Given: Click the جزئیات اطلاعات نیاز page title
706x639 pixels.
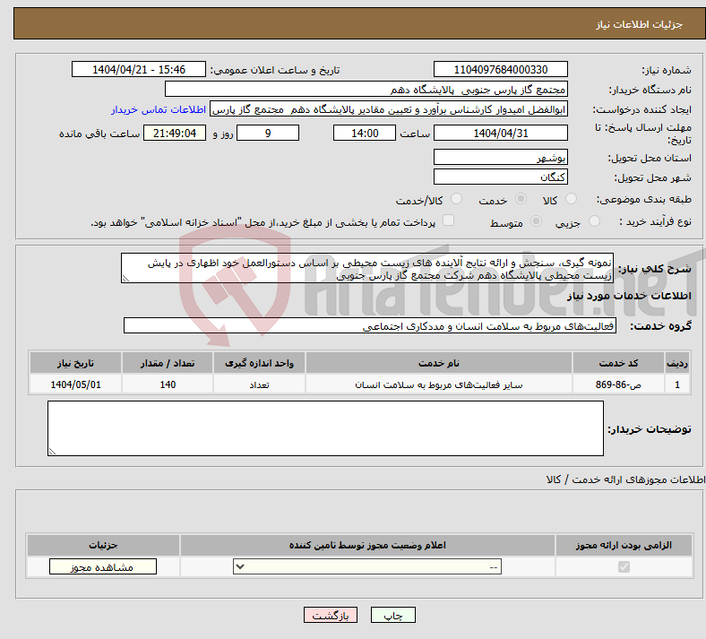Looking at the screenshot, I should 640,24.
